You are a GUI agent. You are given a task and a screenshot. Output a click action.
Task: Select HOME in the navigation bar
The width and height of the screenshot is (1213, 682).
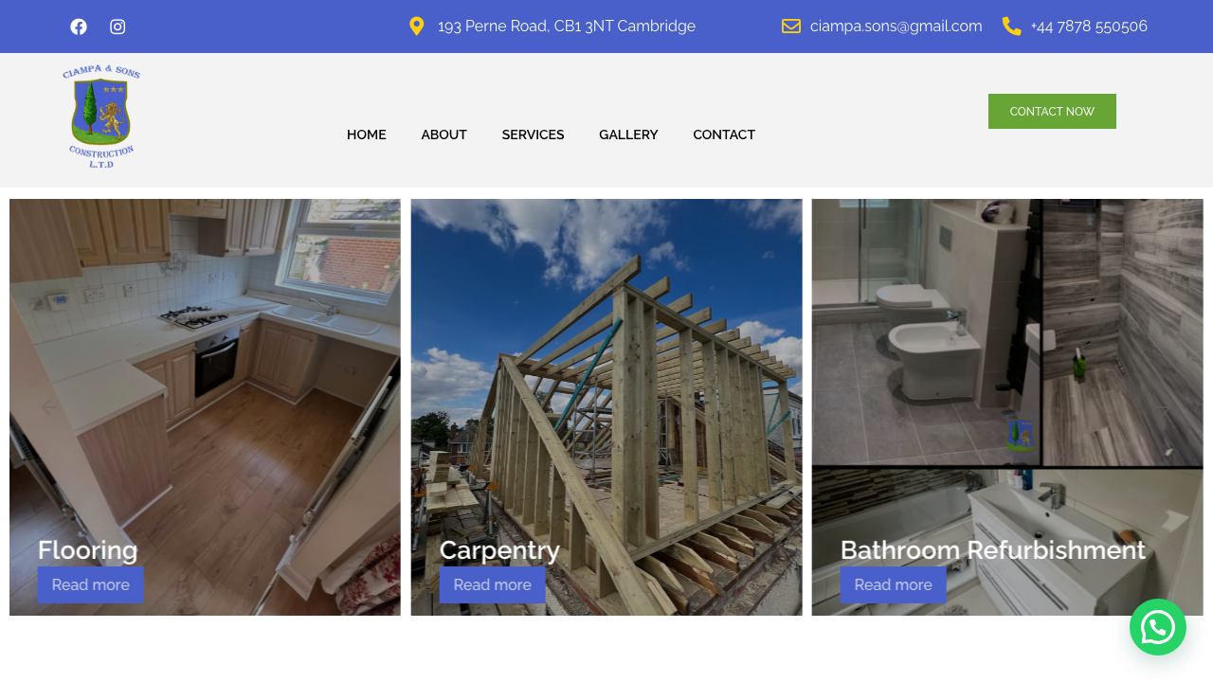(x=366, y=135)
